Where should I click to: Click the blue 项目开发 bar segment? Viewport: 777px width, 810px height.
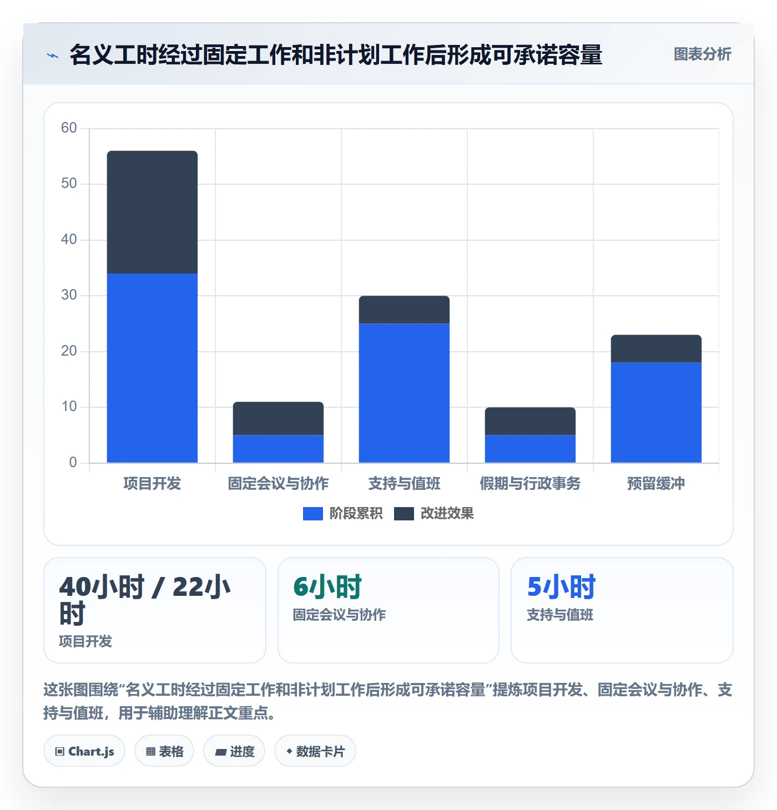click(x=152, y=368)
